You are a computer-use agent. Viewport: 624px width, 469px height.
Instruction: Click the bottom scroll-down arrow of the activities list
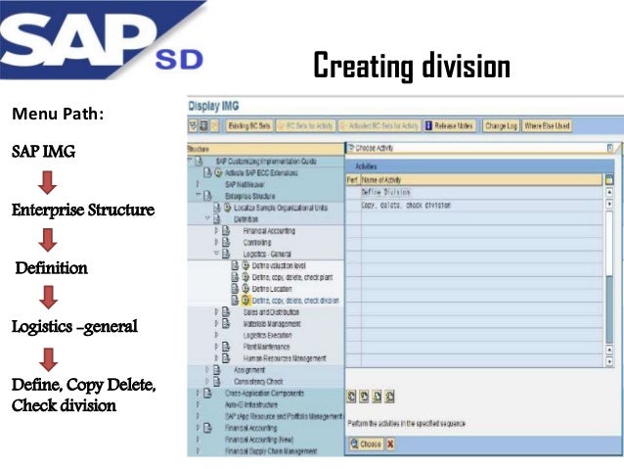click(609, 362)
